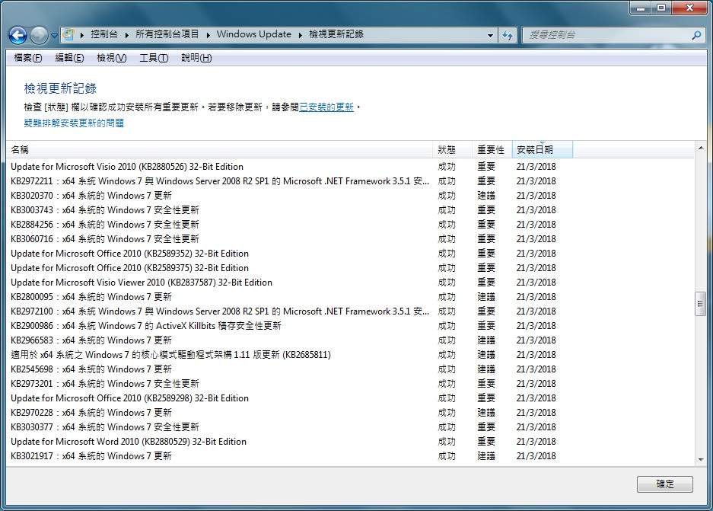Viewport: 713px width, 511px height.
Task: Click the refresh icon beside address bar
Action: pyautogui.click(x=508, y=35)
